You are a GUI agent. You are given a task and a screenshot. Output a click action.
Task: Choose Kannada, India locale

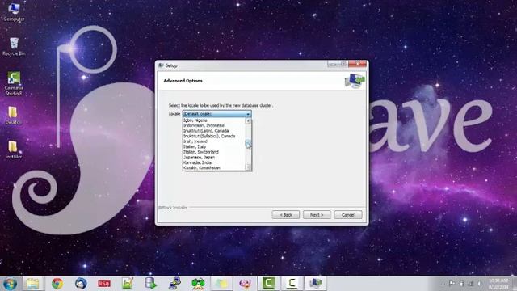pos(214,162)
